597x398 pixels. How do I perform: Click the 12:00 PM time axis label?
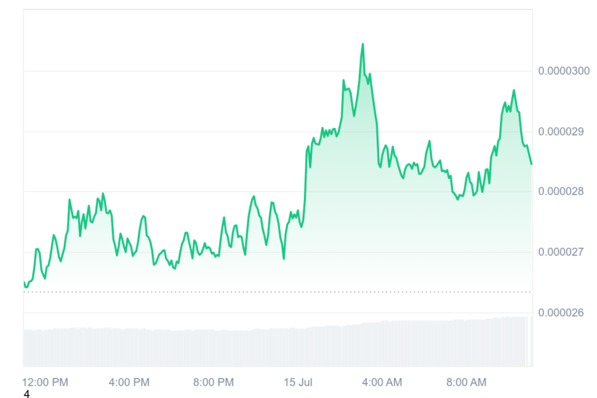(46, 382)
